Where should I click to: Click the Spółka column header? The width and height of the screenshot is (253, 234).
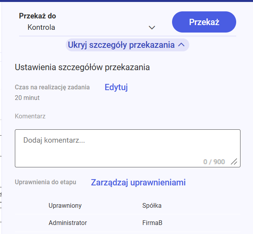tap(152, 205)
